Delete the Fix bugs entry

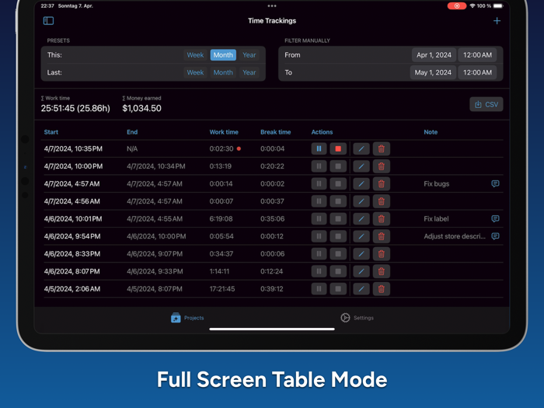pyautogui.click(x=382, y=184)
